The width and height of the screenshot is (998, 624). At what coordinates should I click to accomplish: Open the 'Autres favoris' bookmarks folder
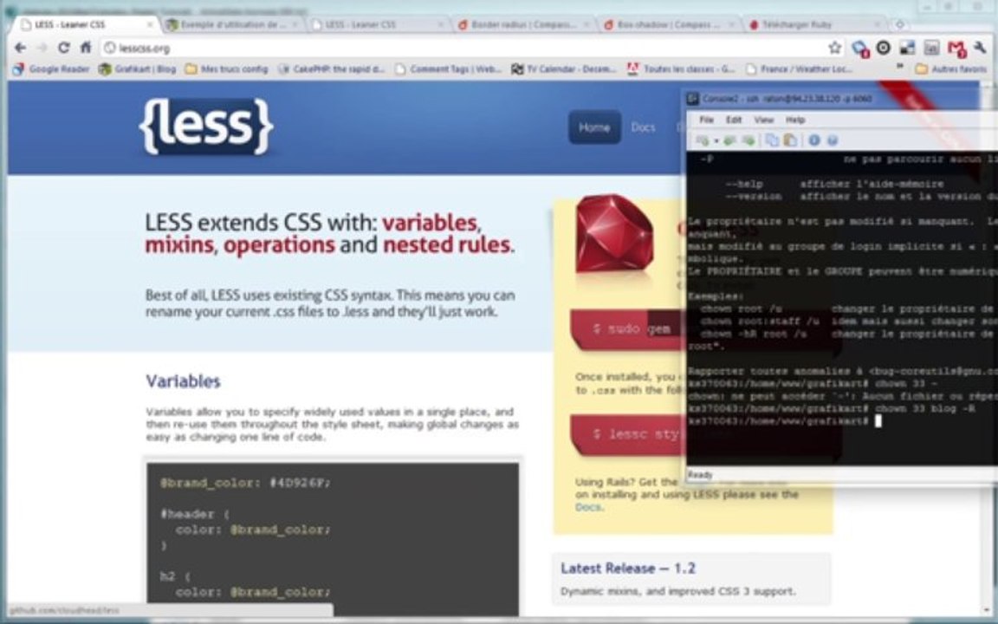pos(951,68)
